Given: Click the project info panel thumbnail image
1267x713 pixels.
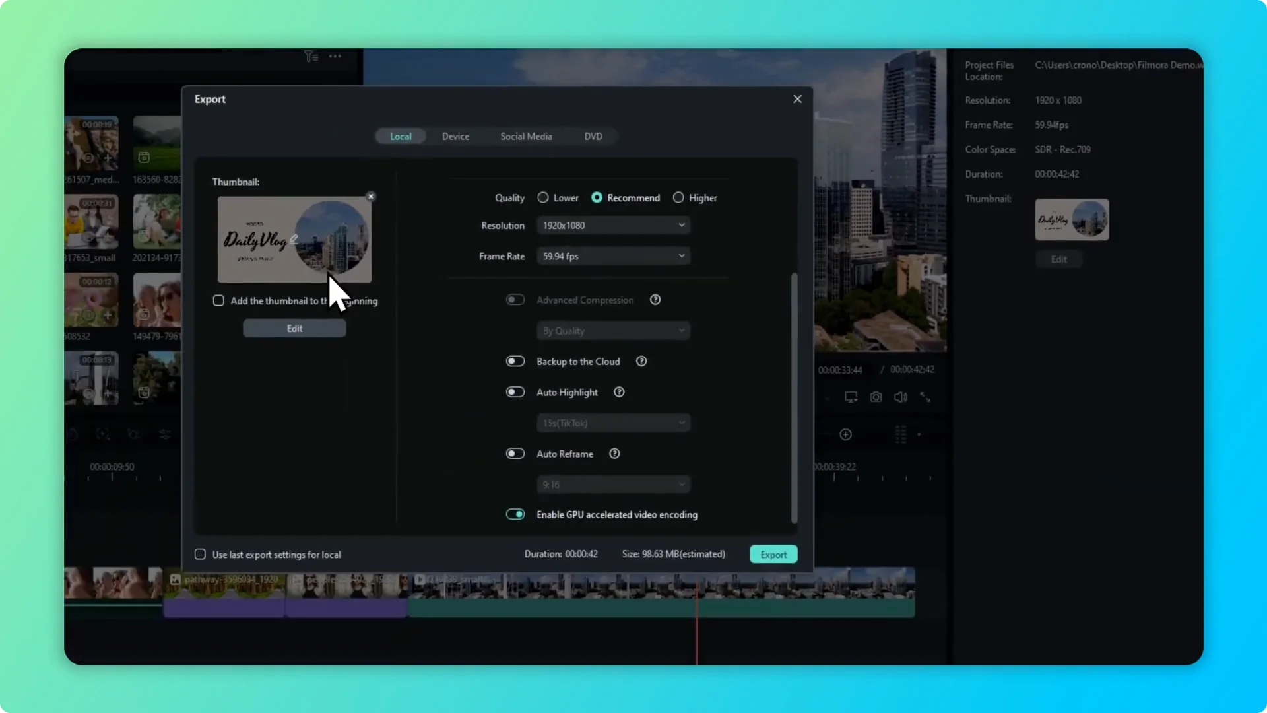Looking at the screenshot, I should pos(1072,220).
